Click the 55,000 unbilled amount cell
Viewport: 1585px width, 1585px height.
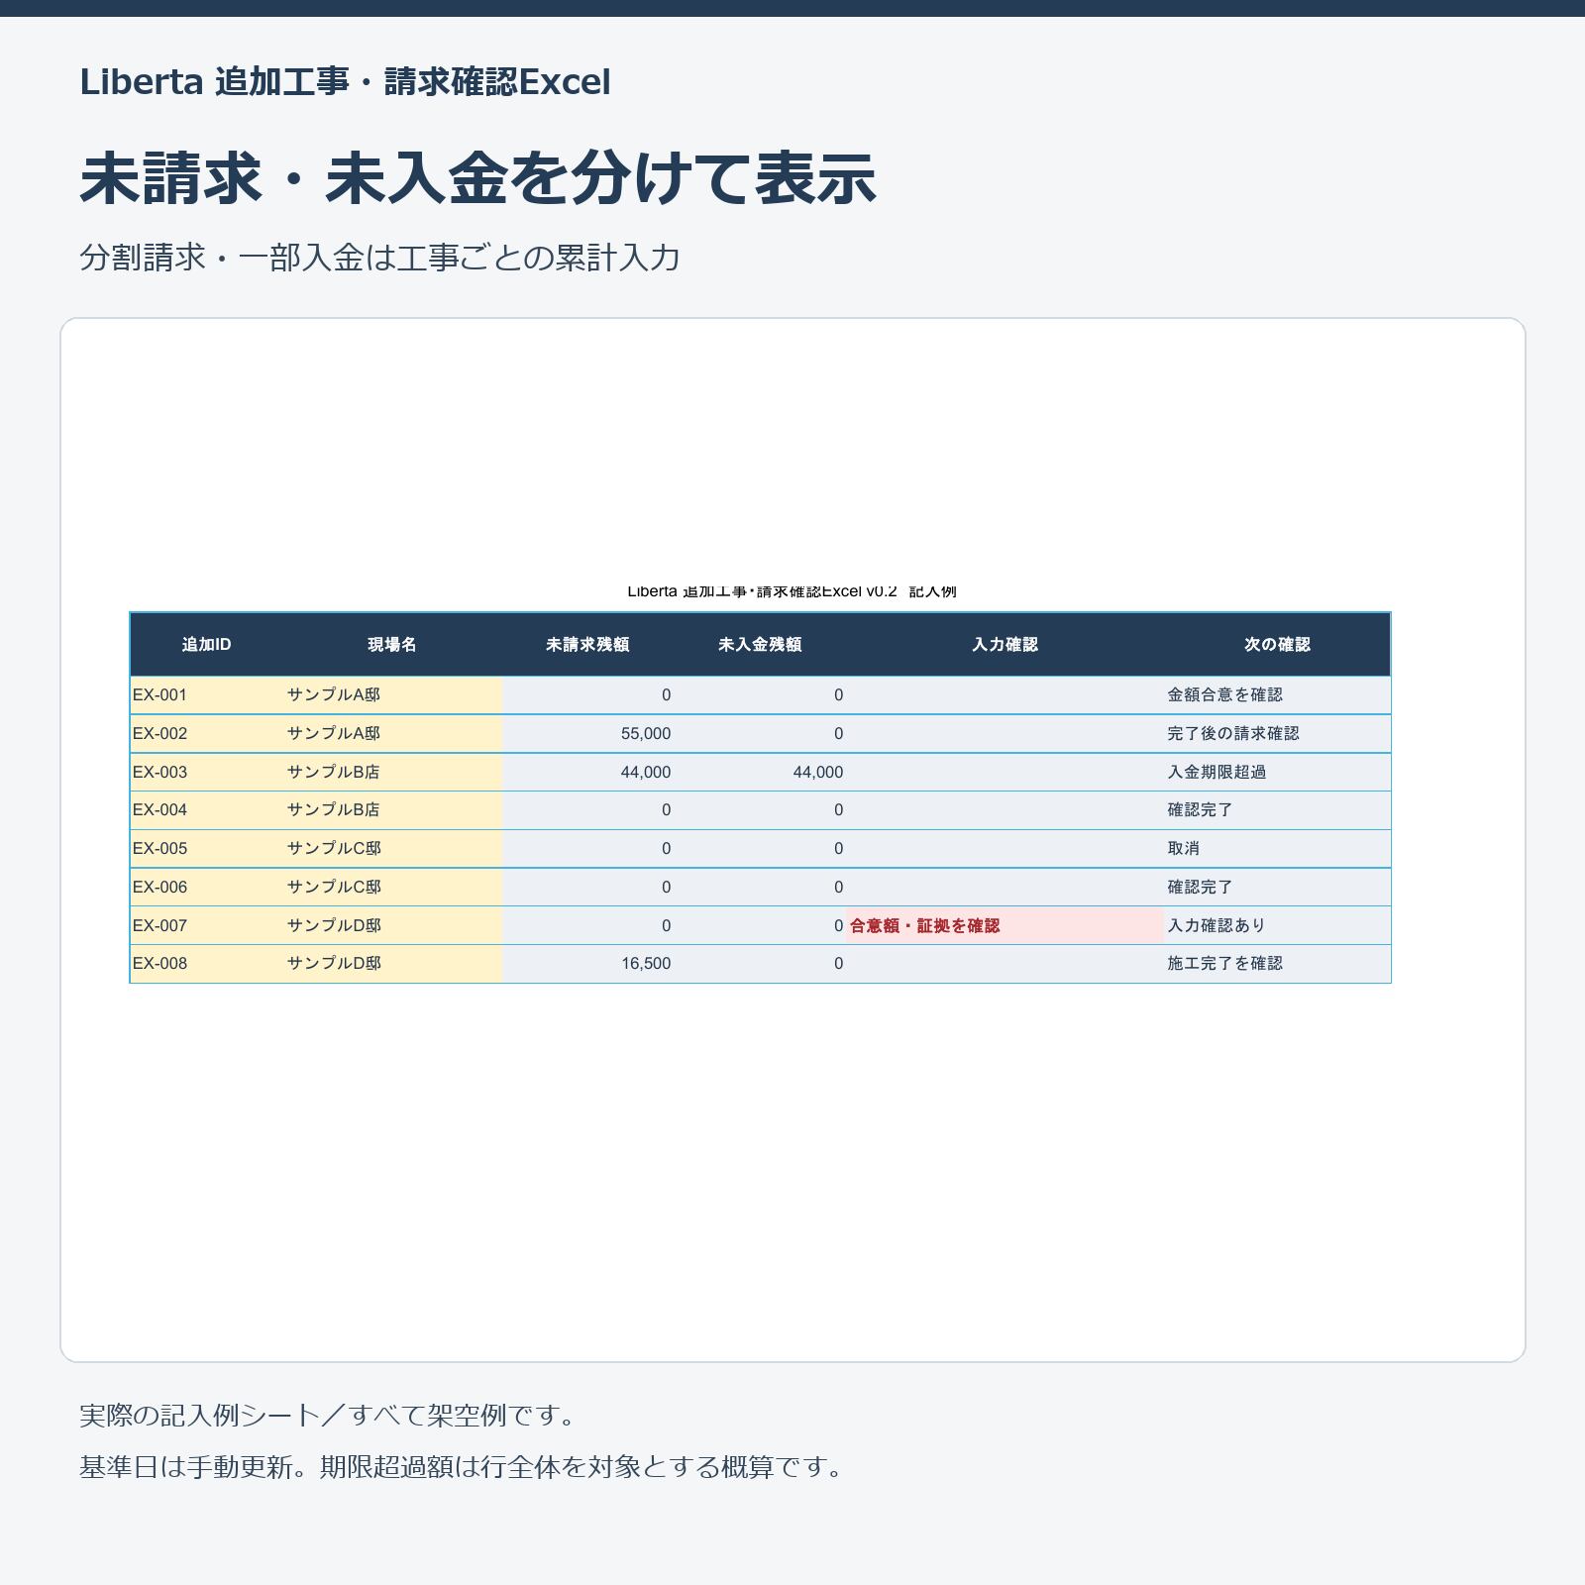coord(588,734)
